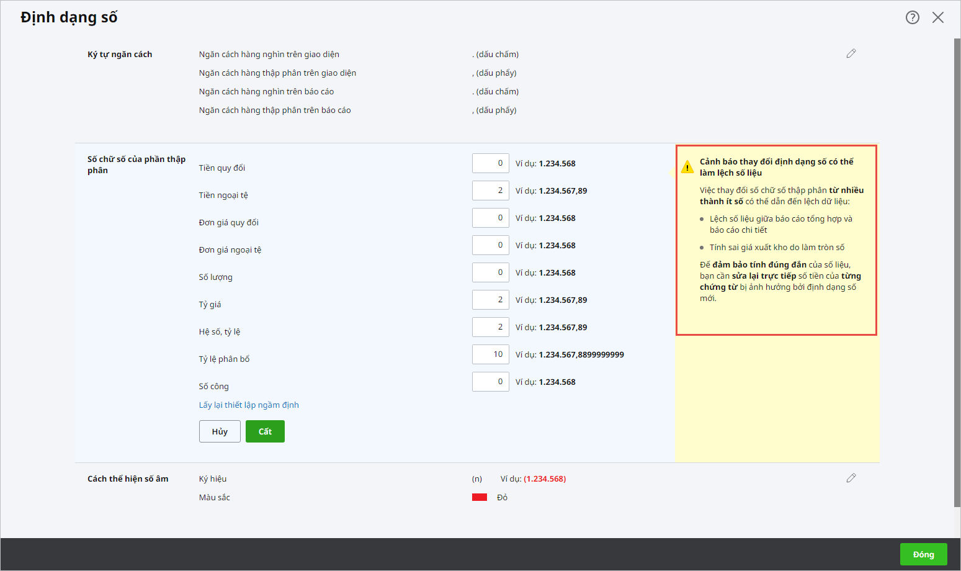Edit the Ký tự ngăn cách section
Image resolution: width=961 pixels, height=571 pixels.
[x=851, y=54]
